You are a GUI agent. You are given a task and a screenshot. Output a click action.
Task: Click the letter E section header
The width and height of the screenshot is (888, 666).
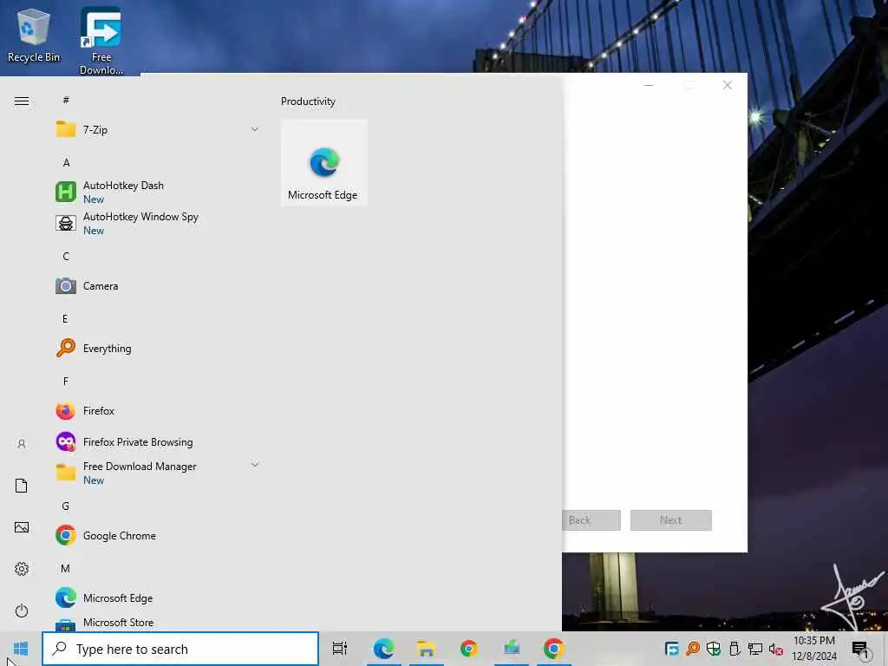(65, 319)
